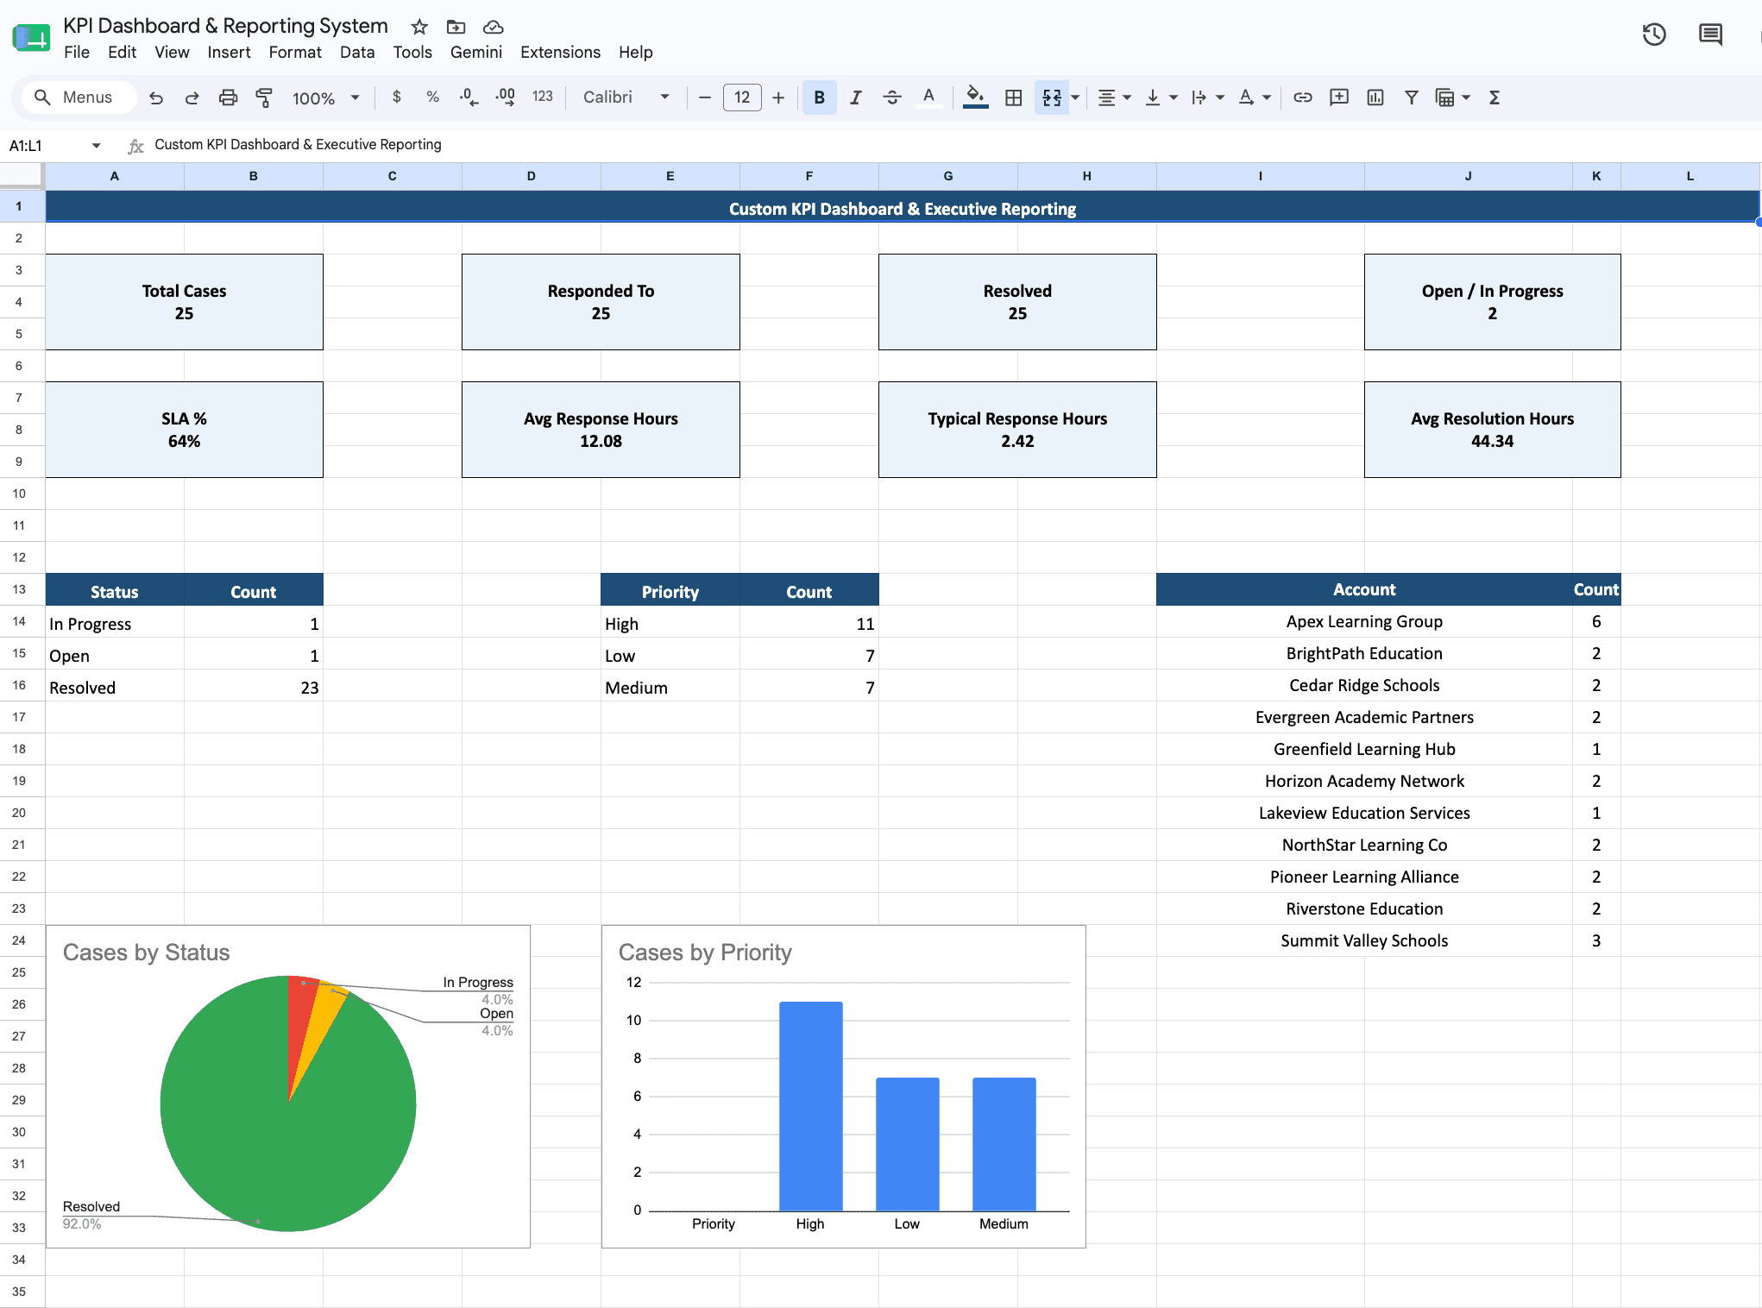The image size is (1762, 1308).
Task: Insert chart icon
Action: click(1375, 97)
